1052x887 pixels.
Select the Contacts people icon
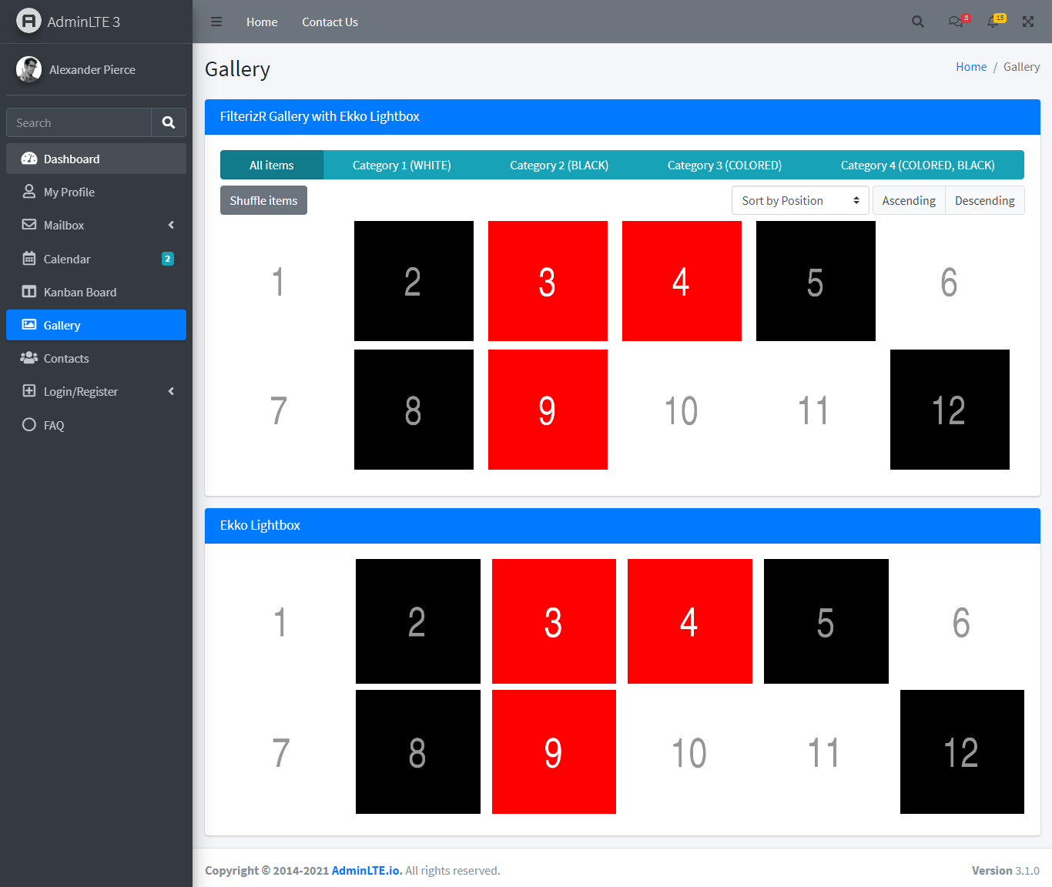(29, 358)
